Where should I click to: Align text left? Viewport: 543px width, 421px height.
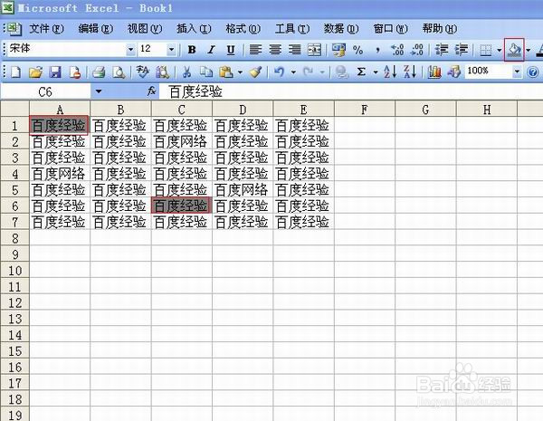[x=255, y=50]
